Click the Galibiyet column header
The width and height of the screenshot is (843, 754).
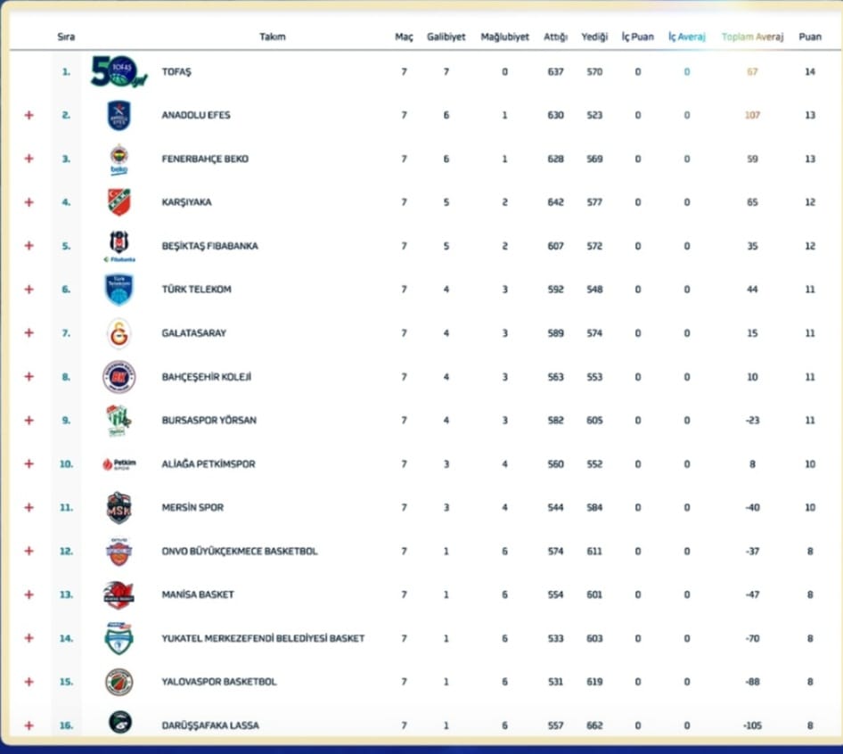click(446, 37)
